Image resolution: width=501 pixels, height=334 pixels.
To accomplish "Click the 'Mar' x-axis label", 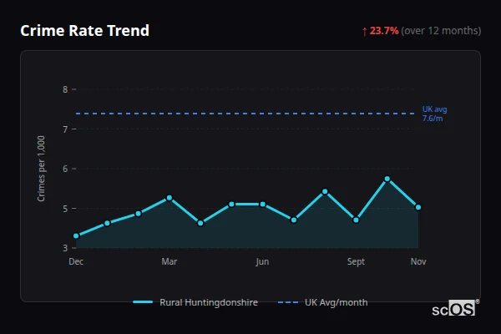I will coord(170,261).
